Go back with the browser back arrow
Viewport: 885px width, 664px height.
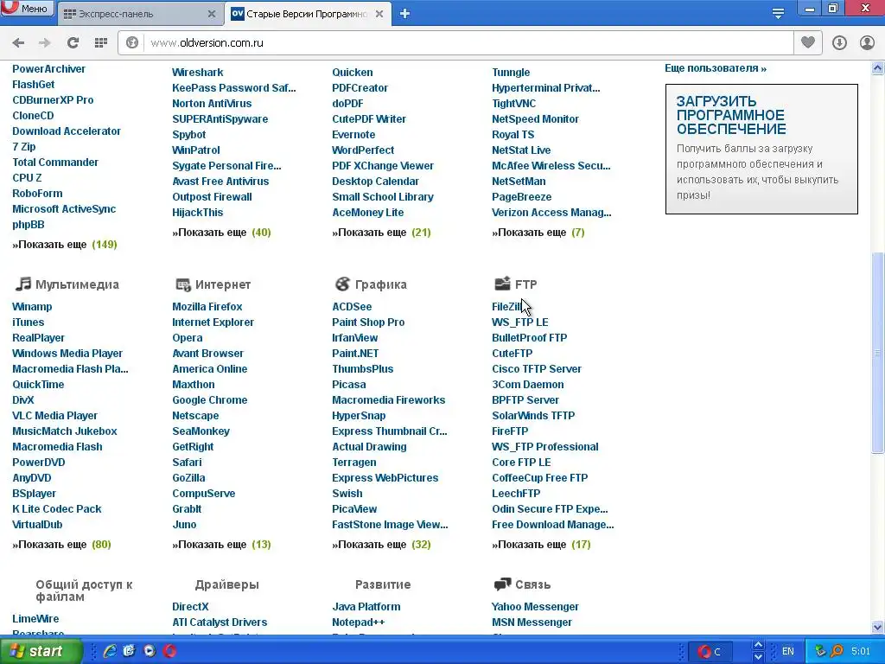coord(18,43)
